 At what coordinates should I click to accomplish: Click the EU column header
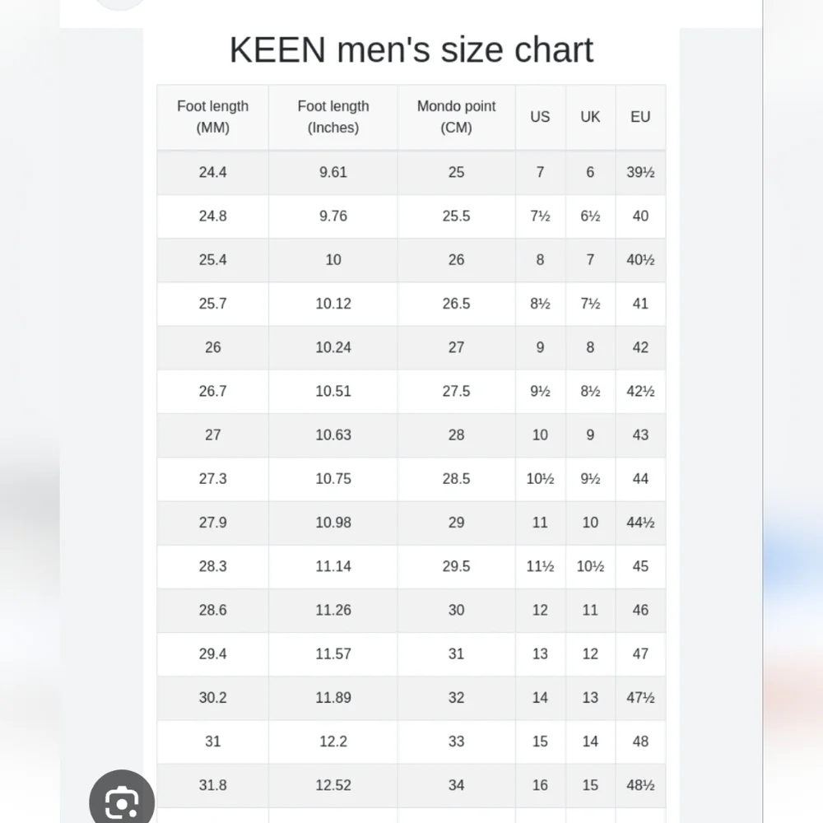coord(640,117)
